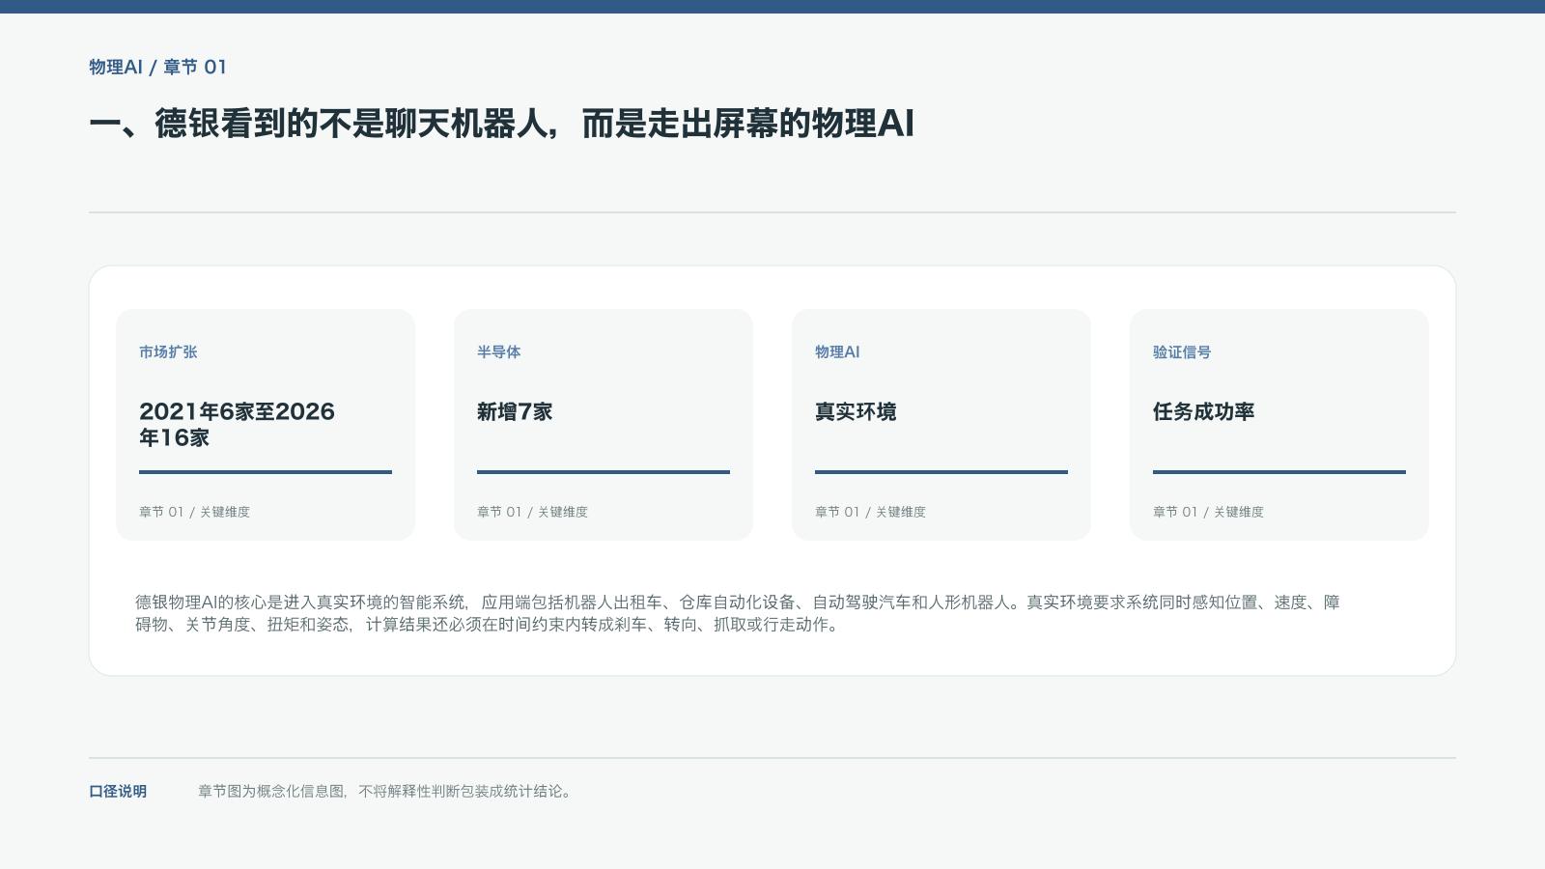Select the '任务成功率' headline

point(1203,411)
